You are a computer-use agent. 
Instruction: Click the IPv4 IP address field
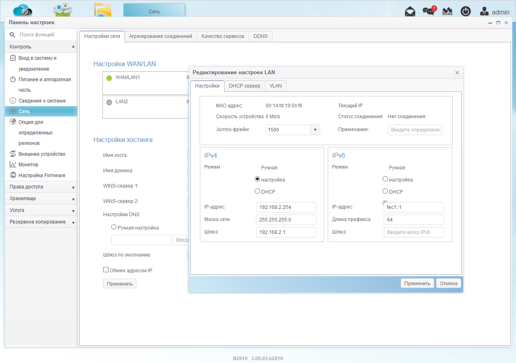286,207
